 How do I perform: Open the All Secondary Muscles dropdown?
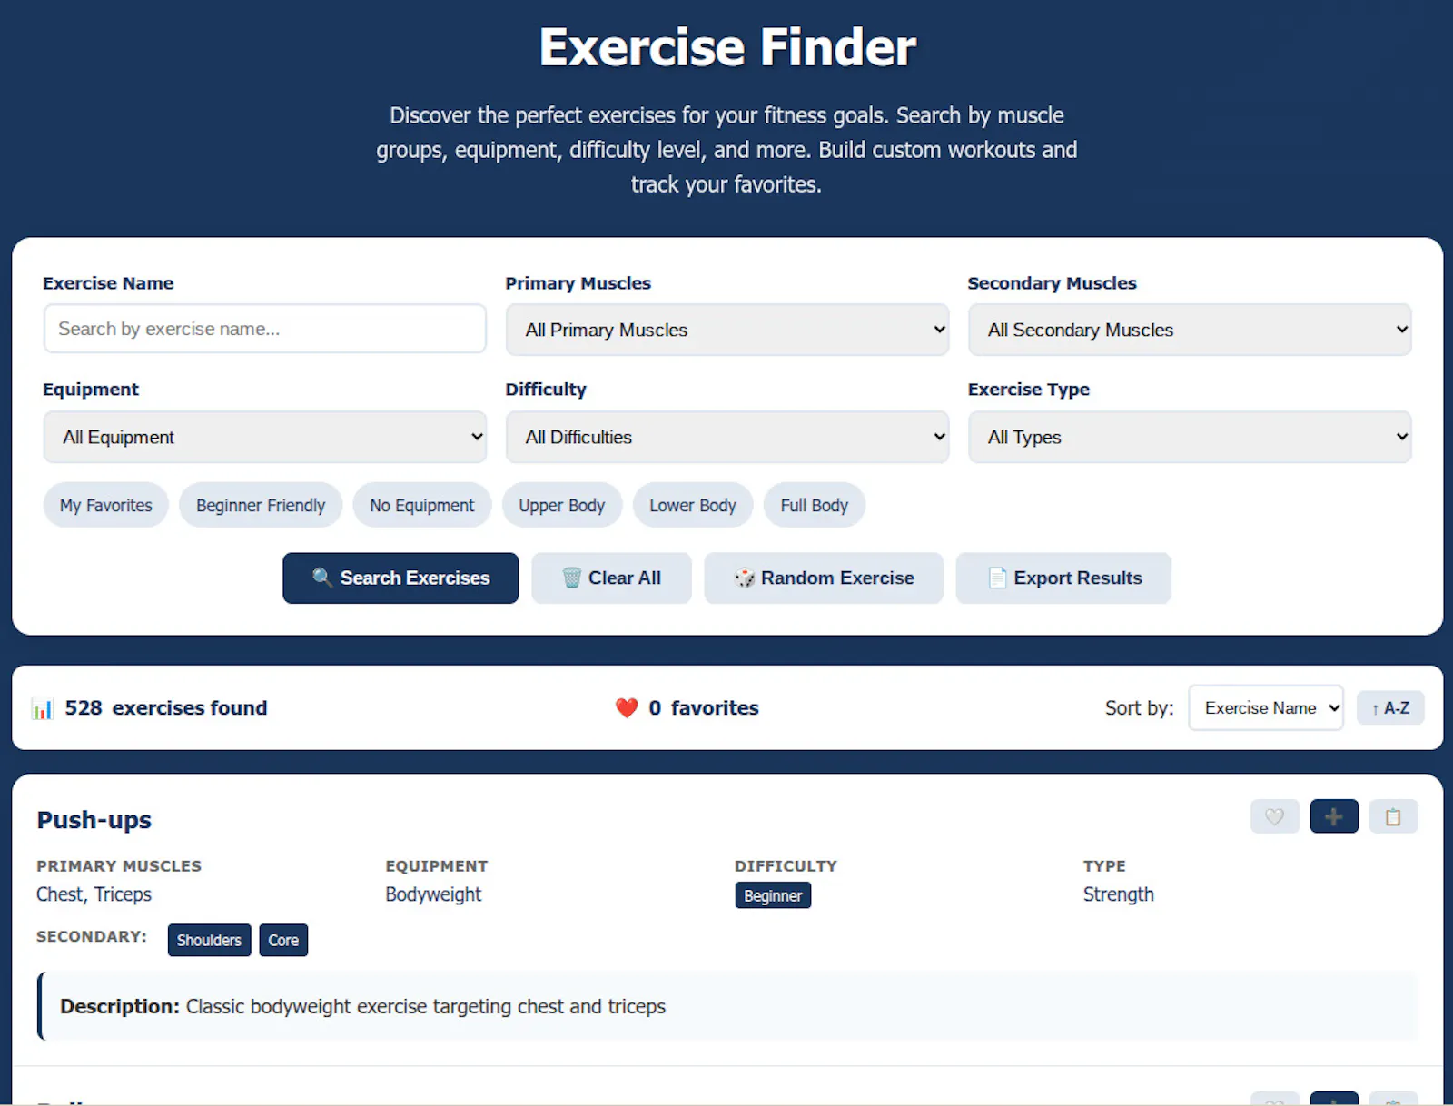tap(1190, 330)
